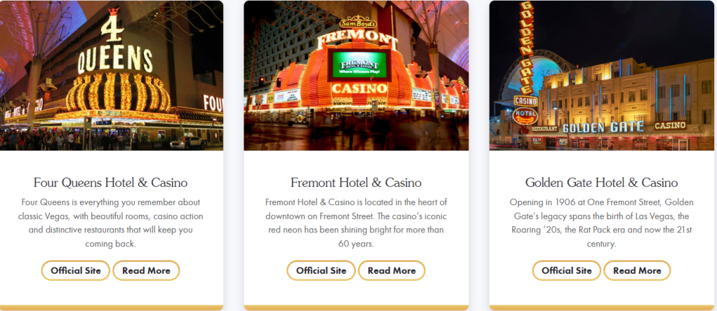Select the Golden Gate building photo
Screen dimensions: 717x311
click(x=601, y=76)
